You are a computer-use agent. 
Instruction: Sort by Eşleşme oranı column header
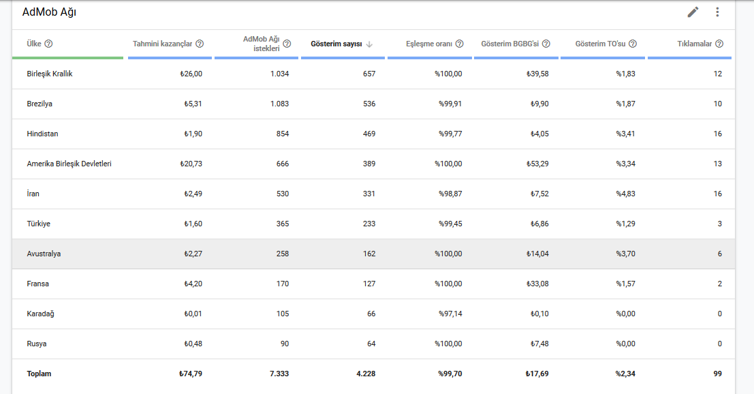(x=429, y=44)
